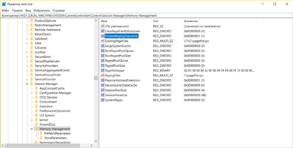The width and height of the screenshot is (293, 148).
Task: Click the KnownDLLs folder icon
Action: tap(36, 125)
